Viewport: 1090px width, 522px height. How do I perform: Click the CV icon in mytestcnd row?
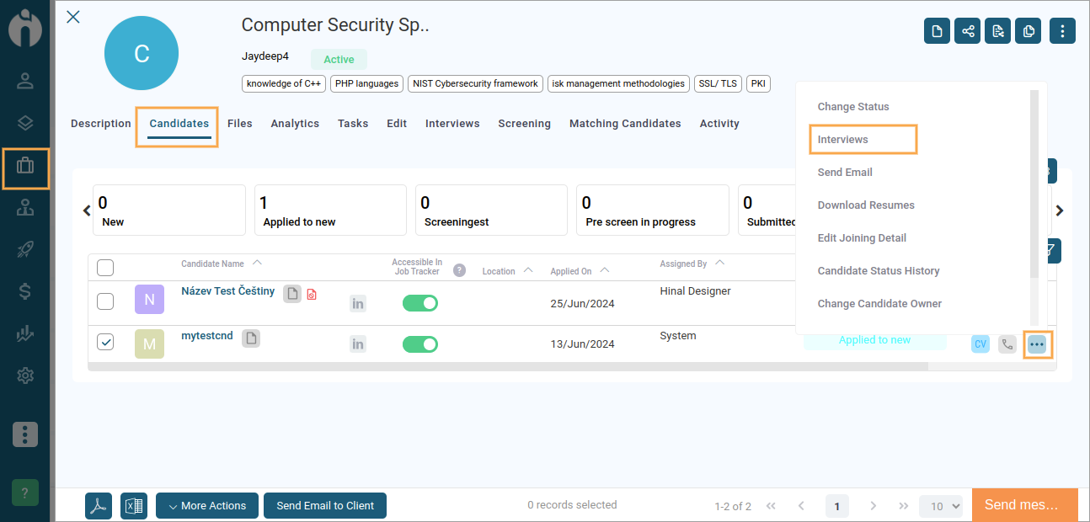pos(980,344)
